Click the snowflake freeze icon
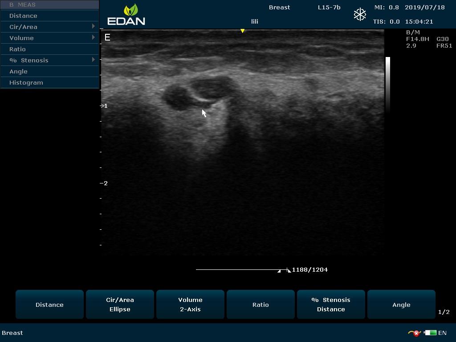Image resolution: width=456 pixels, height=342 pixels. pos(359,14)
